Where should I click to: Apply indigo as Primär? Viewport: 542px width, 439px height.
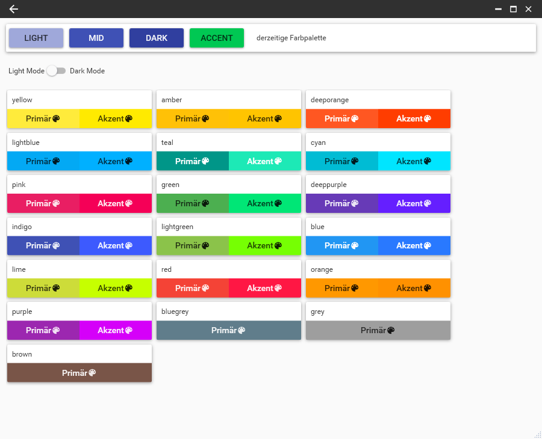point(43,246)
